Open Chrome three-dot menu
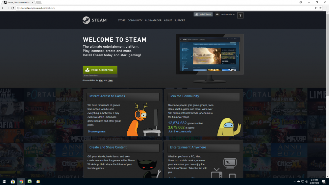Screen dimensions: 329x185 coord(325,8)
